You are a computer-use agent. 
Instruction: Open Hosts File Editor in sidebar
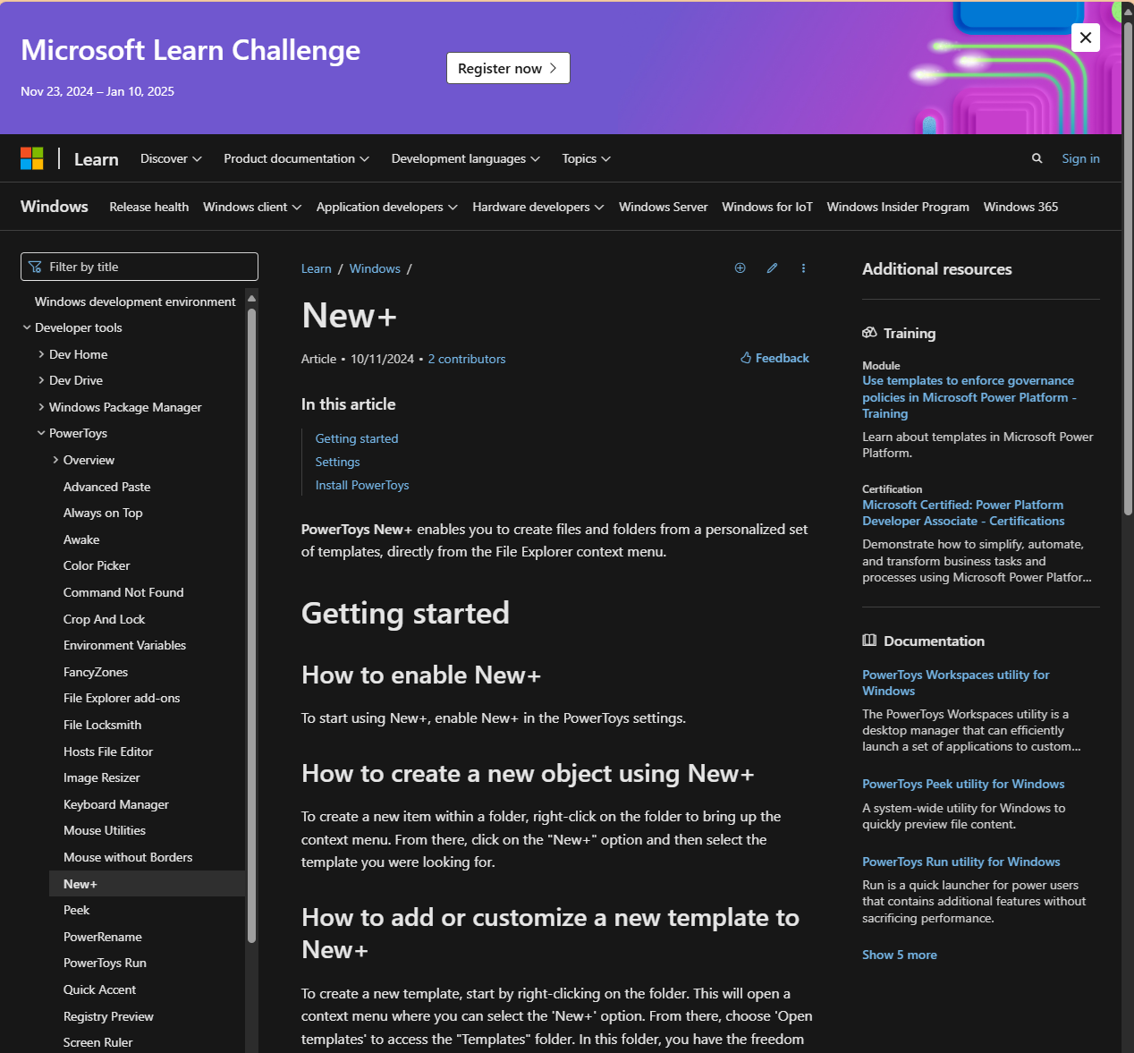point(108,752)
